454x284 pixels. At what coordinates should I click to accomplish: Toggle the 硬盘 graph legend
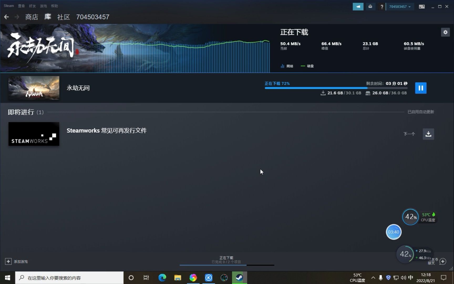[307, 66]
